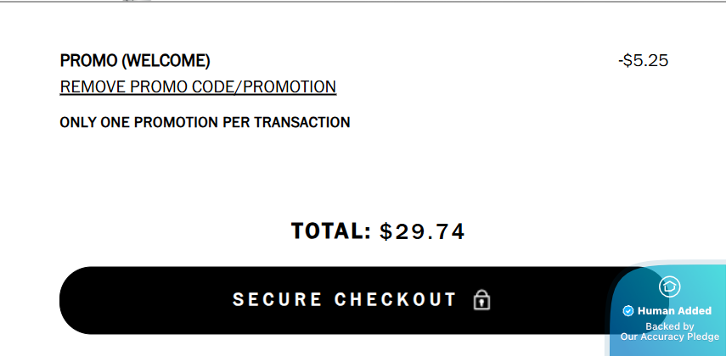Screen dimensions: 726x356
Task: Click the one promotion per transaction notice
Action: 205,123
